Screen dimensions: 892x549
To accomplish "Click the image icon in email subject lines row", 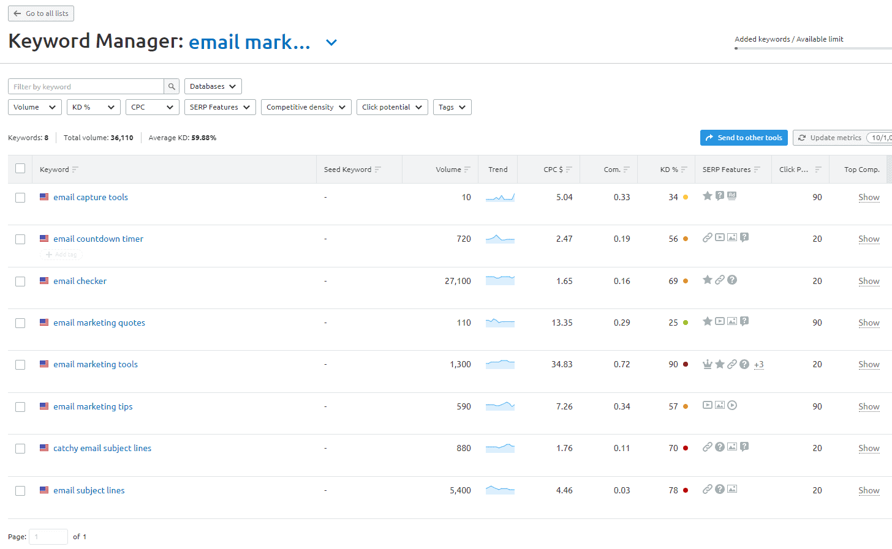I will coord(732,489).
